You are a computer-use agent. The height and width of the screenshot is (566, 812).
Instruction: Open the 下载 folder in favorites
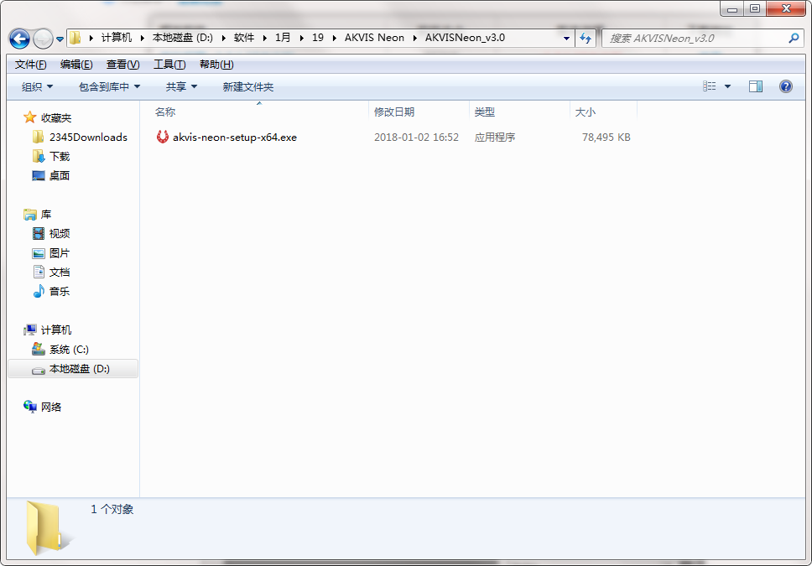coord(60,157)
